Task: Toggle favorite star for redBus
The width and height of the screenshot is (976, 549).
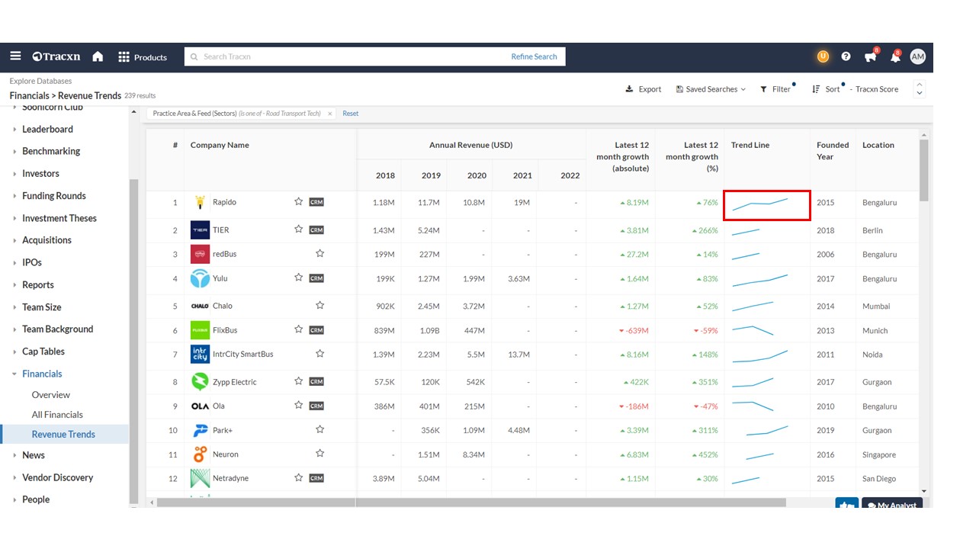Action: (320, 254)
